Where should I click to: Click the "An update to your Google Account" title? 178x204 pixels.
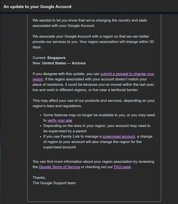[x=38, y=7]
